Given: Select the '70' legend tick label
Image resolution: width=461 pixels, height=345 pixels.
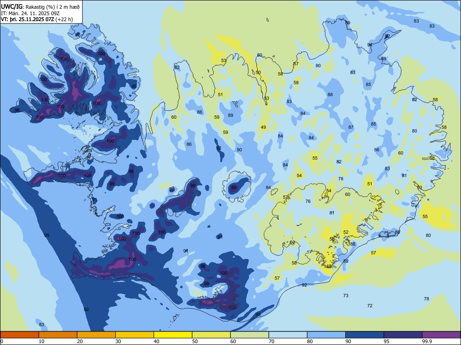Looking at the screenshot, I should click(272, 341).
